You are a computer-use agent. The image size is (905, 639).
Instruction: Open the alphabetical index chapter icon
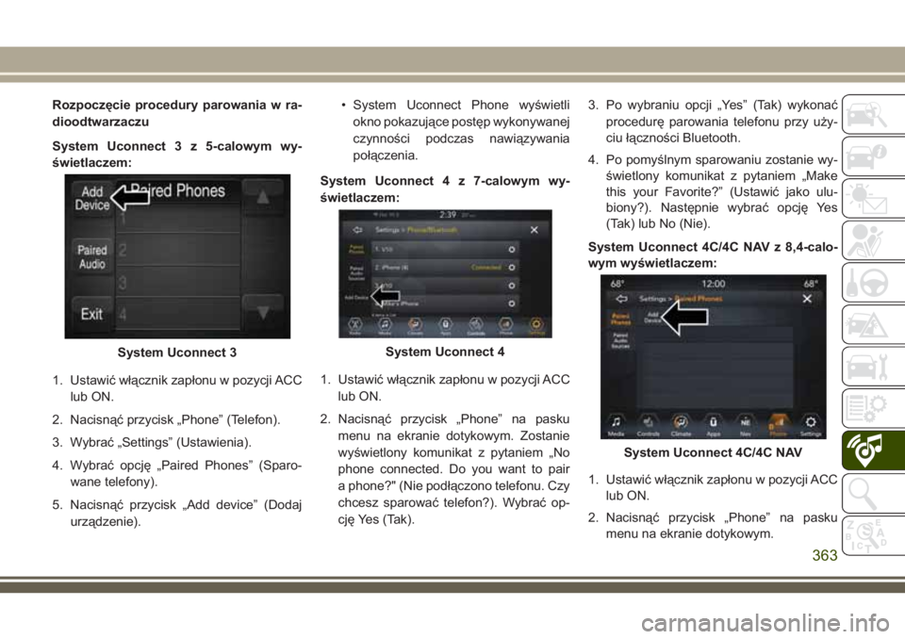(872, 534)
